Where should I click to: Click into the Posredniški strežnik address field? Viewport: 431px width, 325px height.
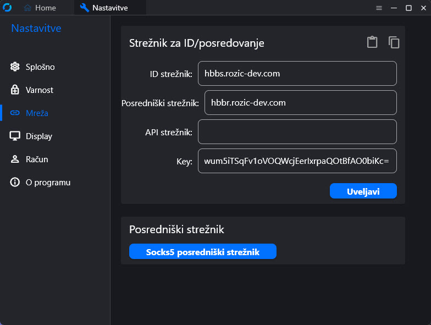(300, 102)
